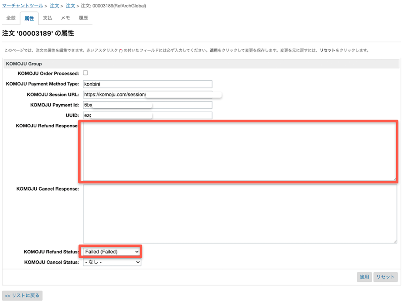
Task: Click the first 注文 breadcrumb link
Action: coord(55,6)
